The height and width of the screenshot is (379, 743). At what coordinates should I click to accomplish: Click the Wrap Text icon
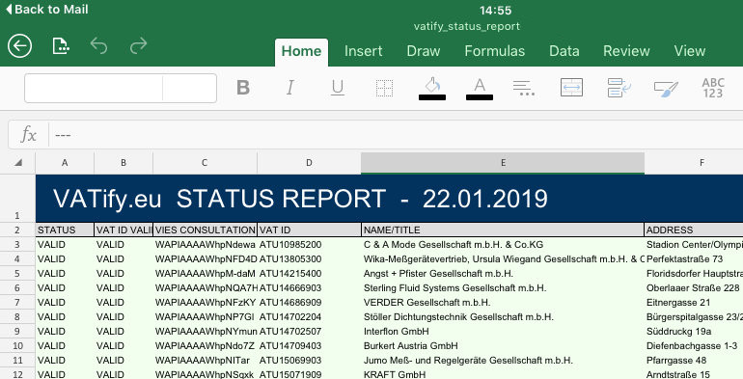pos(619,88)
